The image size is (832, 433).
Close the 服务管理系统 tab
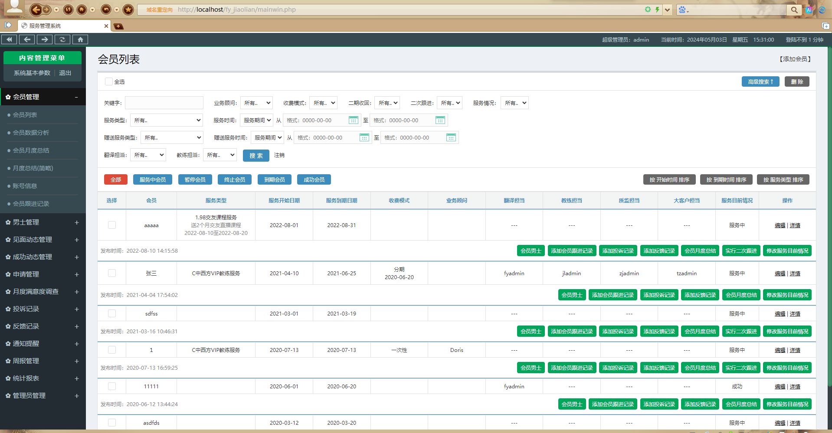click(106, 26)
